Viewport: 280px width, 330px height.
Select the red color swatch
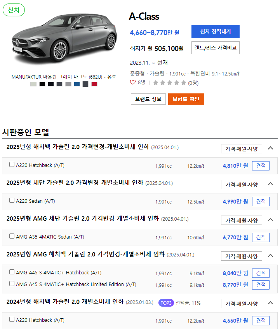[x=94, y=84]
